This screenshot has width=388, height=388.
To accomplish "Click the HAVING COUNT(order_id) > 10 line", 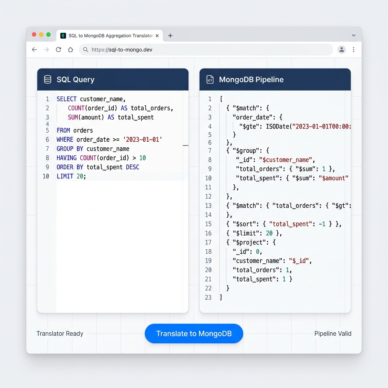I will pyautogui.click(x=101, y=158).
